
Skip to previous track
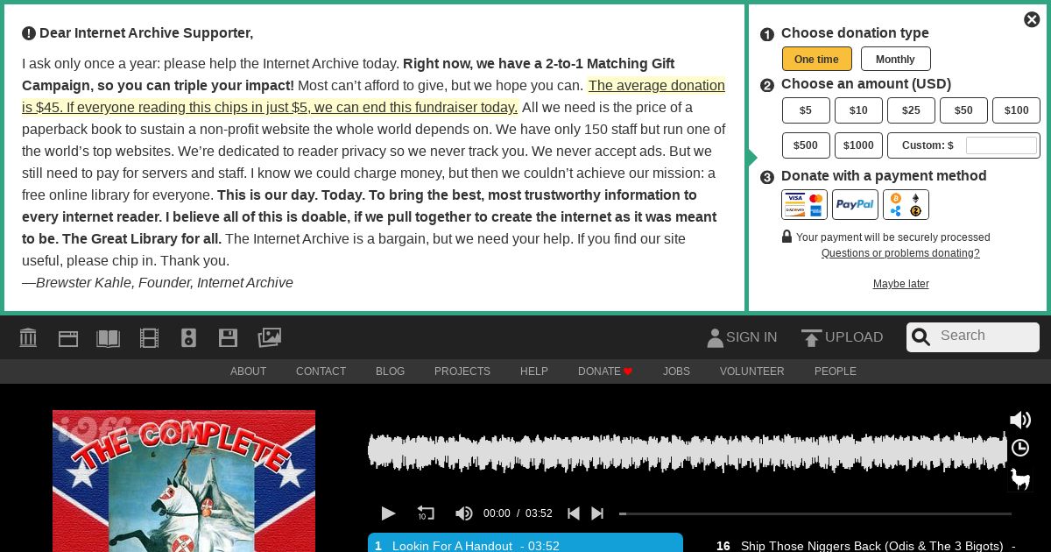[x=574, y=513]
